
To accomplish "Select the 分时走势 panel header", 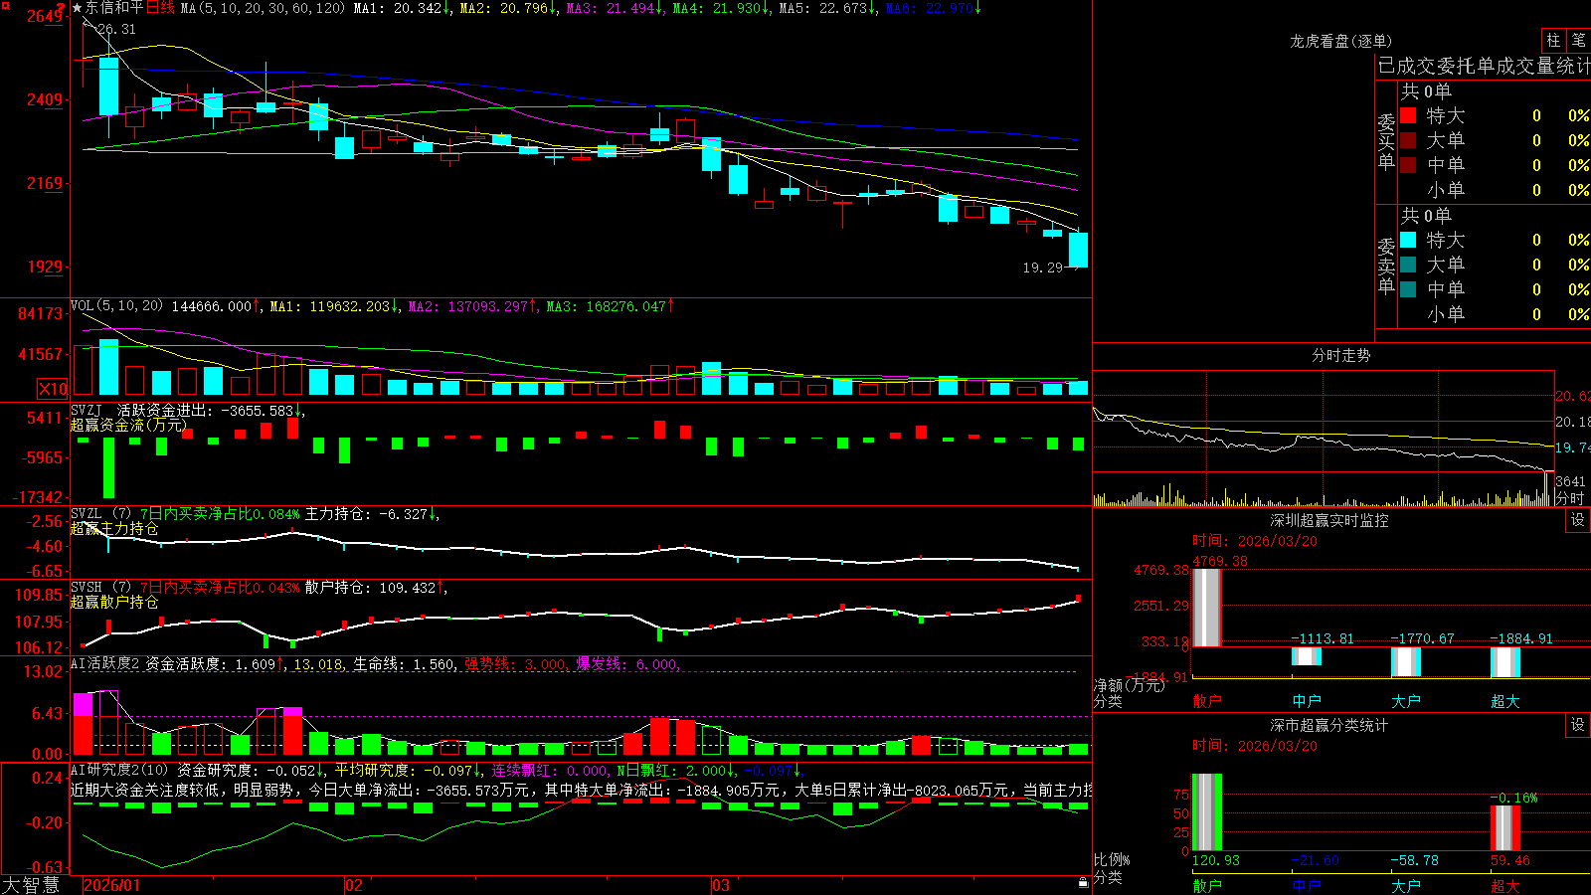I will tap(1340, 355).
